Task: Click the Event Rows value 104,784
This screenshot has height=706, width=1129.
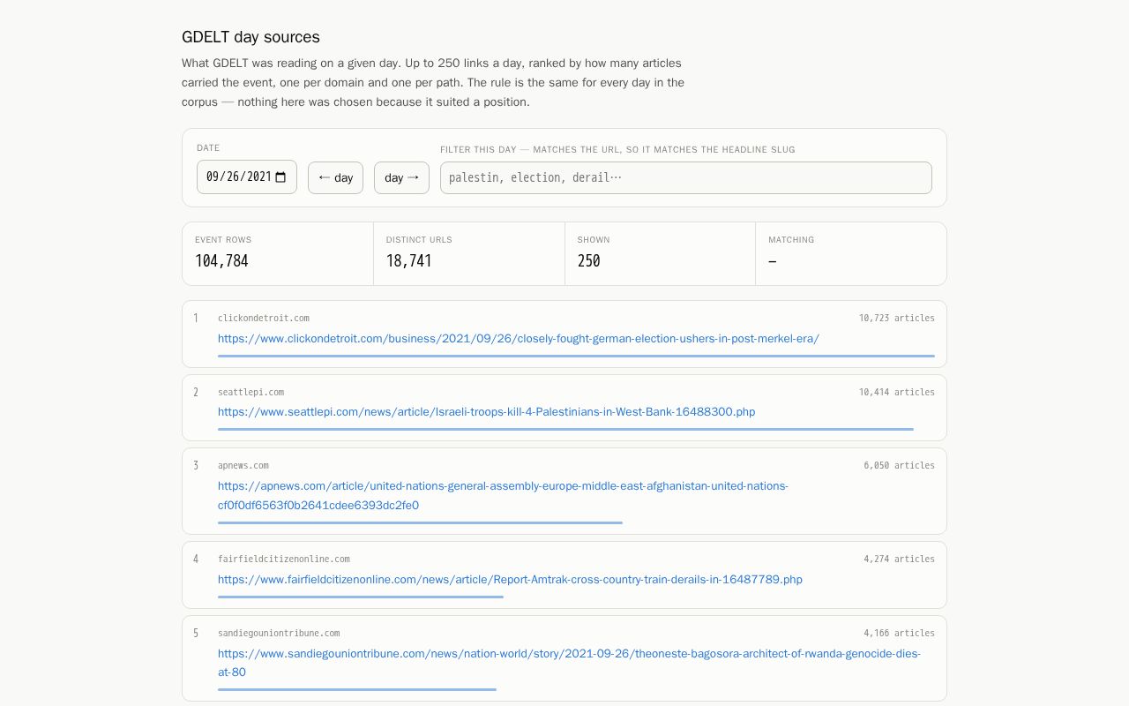Action: tap(221, 261)
